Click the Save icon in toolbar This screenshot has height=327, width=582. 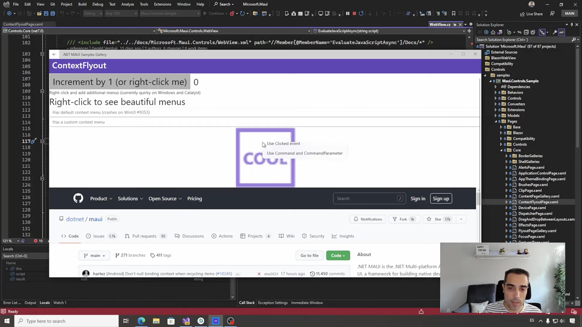click(46, 13)
